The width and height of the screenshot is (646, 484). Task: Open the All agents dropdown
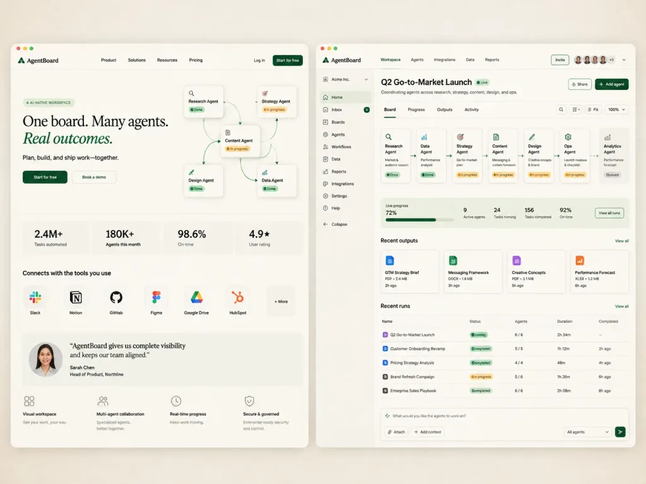click(x=587, y=432)
